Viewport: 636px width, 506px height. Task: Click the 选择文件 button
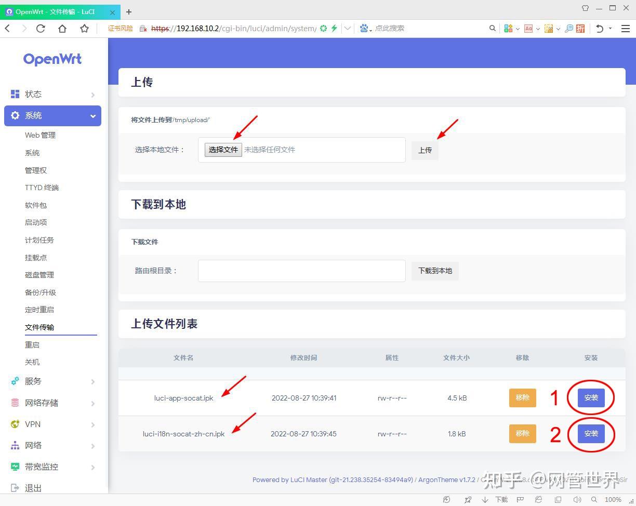(223, 150)
